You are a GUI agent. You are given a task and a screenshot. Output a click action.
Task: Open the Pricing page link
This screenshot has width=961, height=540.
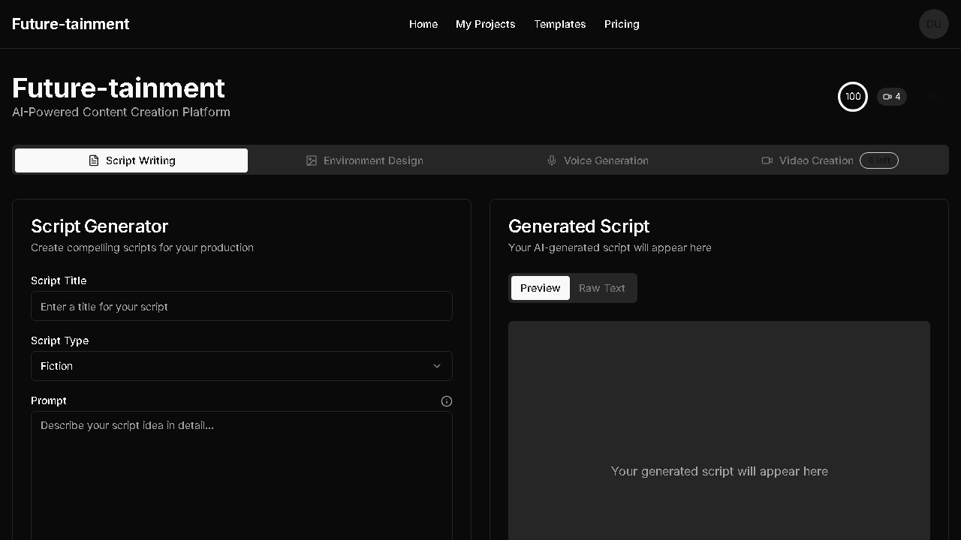point(622,24)
